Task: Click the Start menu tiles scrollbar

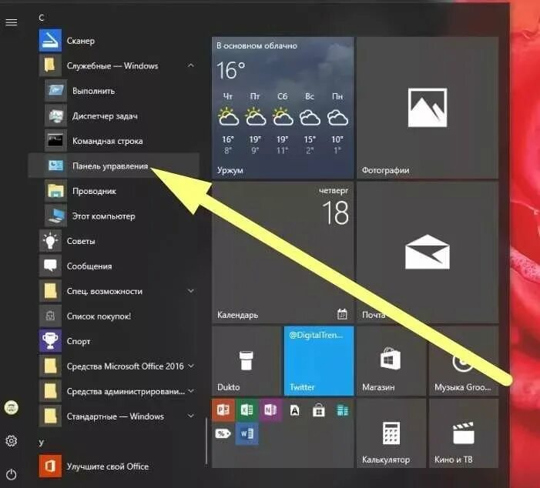Action: (206, 441)
